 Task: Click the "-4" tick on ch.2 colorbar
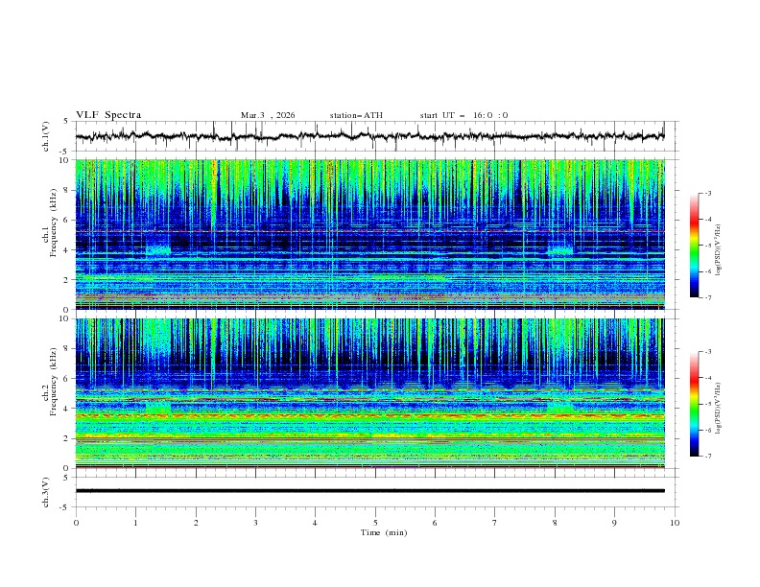707,378
